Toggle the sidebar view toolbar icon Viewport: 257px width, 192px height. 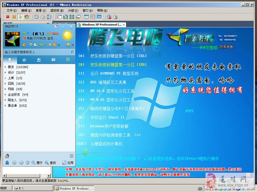59,17
